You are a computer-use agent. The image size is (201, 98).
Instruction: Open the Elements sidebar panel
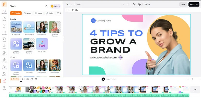click(4, 67)
